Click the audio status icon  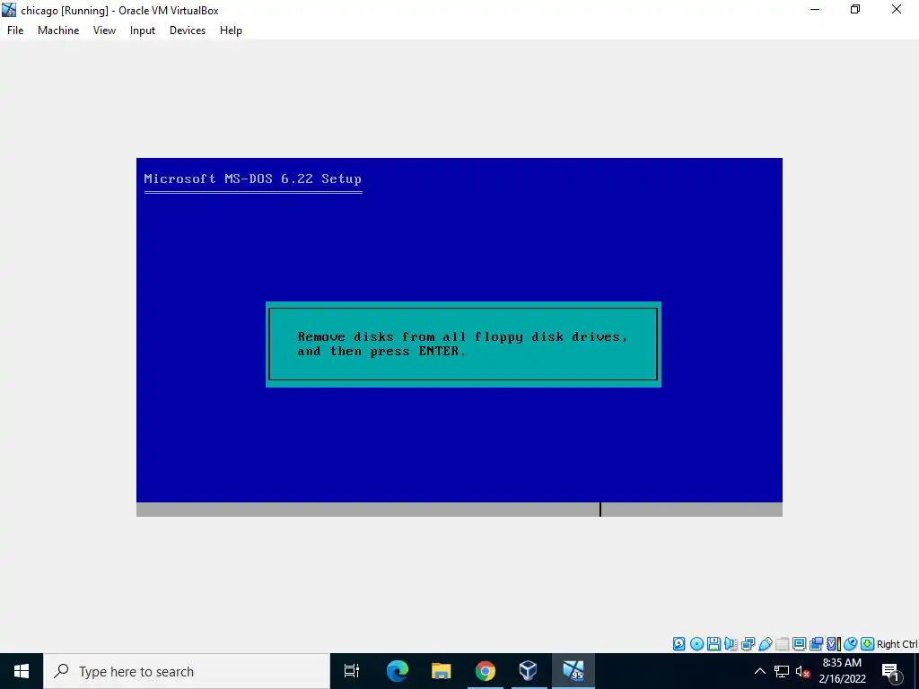(731, 644)
